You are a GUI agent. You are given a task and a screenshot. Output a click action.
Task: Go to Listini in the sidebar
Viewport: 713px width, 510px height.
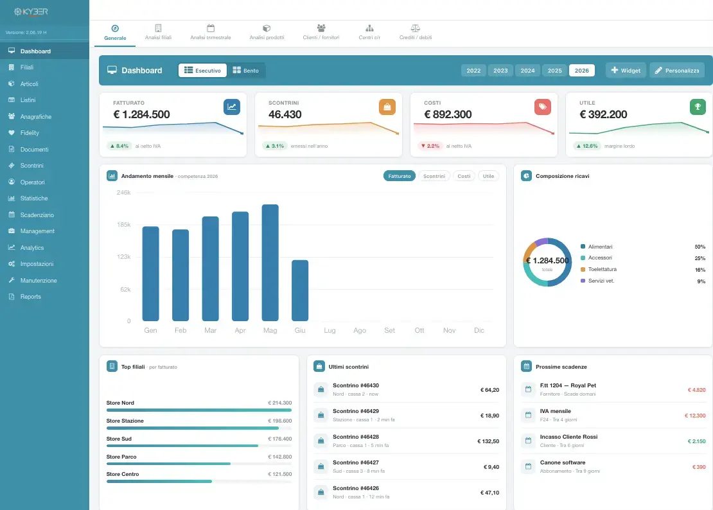pyautogui.click(x=44, y=100)
